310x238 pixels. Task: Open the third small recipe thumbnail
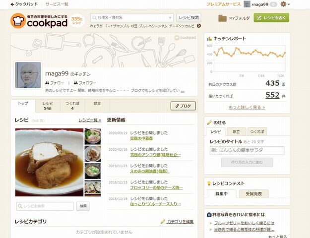point(93,171)
